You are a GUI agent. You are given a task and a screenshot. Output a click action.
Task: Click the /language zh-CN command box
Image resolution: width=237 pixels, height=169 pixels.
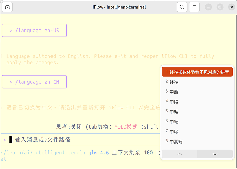pyautogui.click(x=34, y=82)
